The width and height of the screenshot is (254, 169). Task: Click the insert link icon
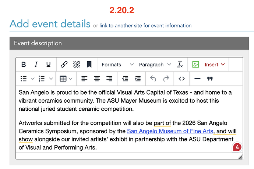tap(64, 65)
